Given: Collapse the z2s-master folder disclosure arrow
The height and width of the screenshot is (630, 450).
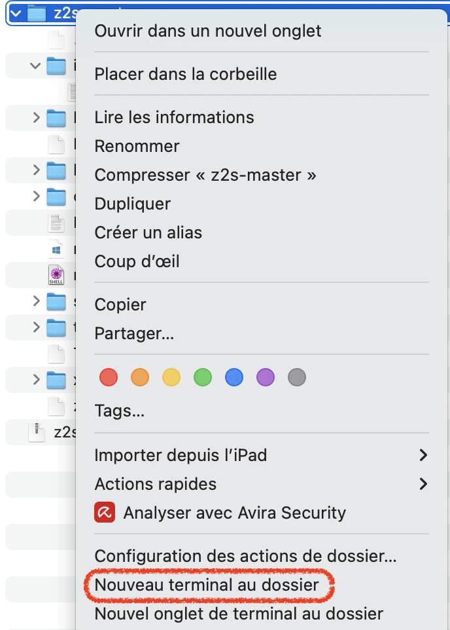Looking at the screenshot, I should pyautogui.click(x=16, y=14).
